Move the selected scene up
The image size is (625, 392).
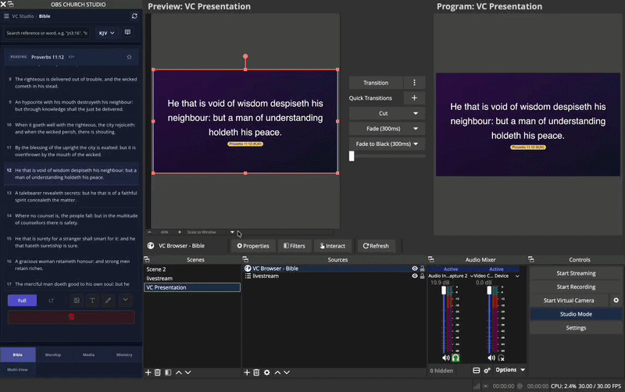pos(179,372)
